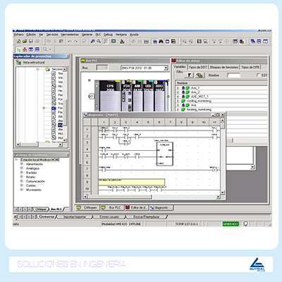This screenshot has width=282, height=282.
Task: Click the save diskette toolbar icon
Action: tap(31, 42)
